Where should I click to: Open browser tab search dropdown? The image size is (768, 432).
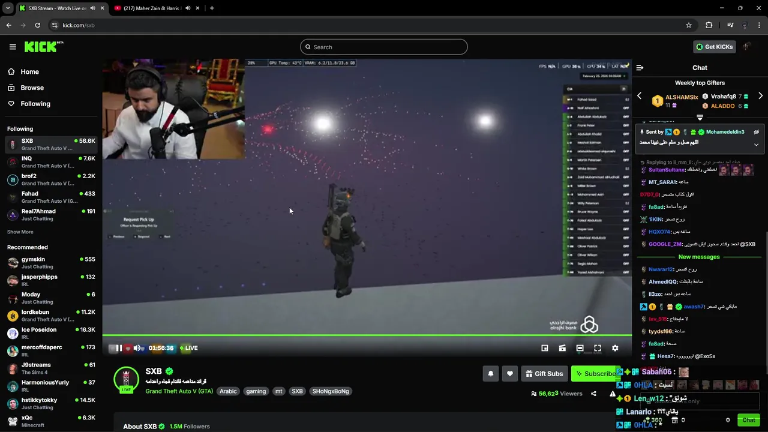point(7,8)
